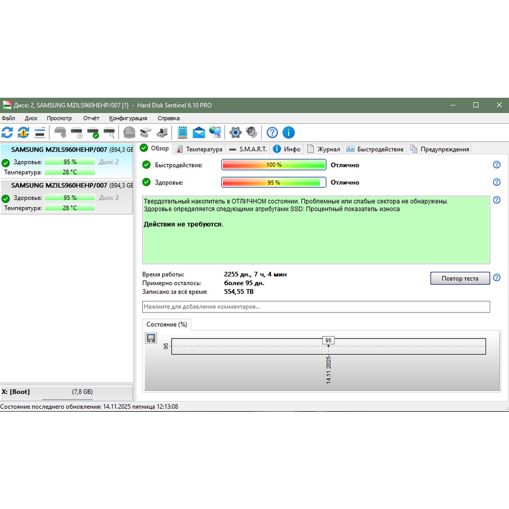Save the health graph using floppy icon
This screenshot has height=509, width=509.
[151, 338]
